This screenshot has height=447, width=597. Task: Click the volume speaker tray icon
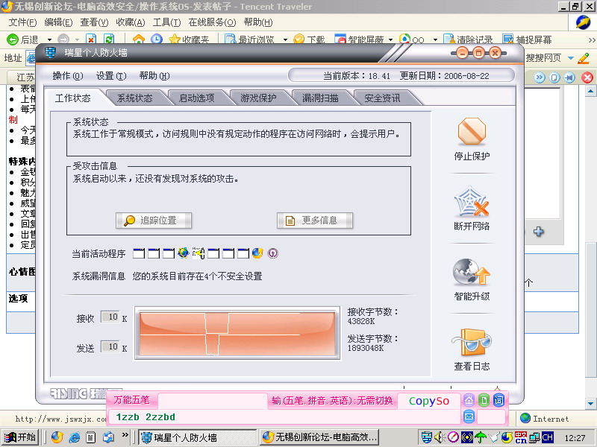click(440, 437)
